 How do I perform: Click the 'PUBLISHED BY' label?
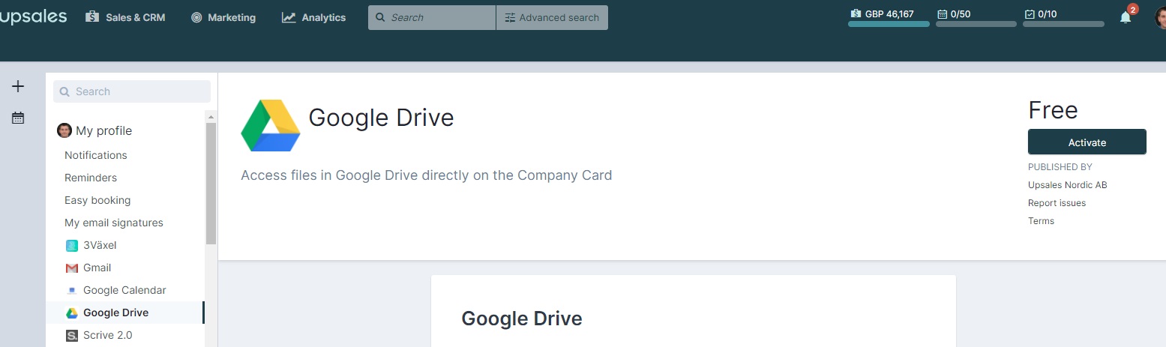click(1060, 166)
